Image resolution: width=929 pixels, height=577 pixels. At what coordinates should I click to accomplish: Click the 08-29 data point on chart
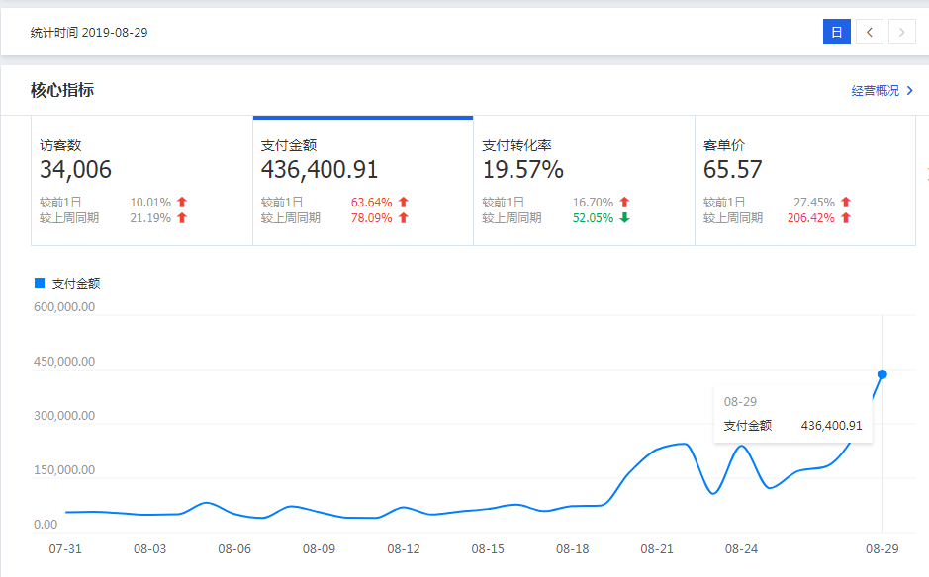pos(883,374)
